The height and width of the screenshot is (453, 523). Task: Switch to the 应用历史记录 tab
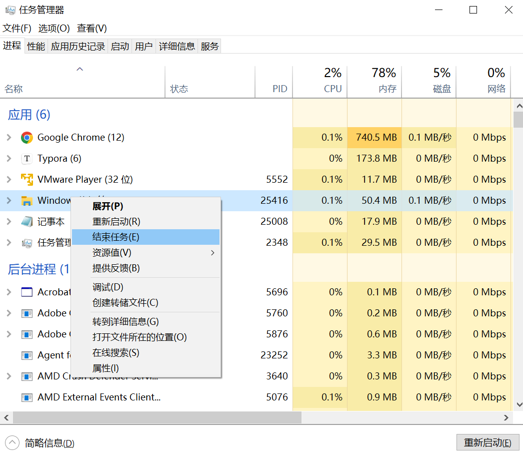[78, 46]
